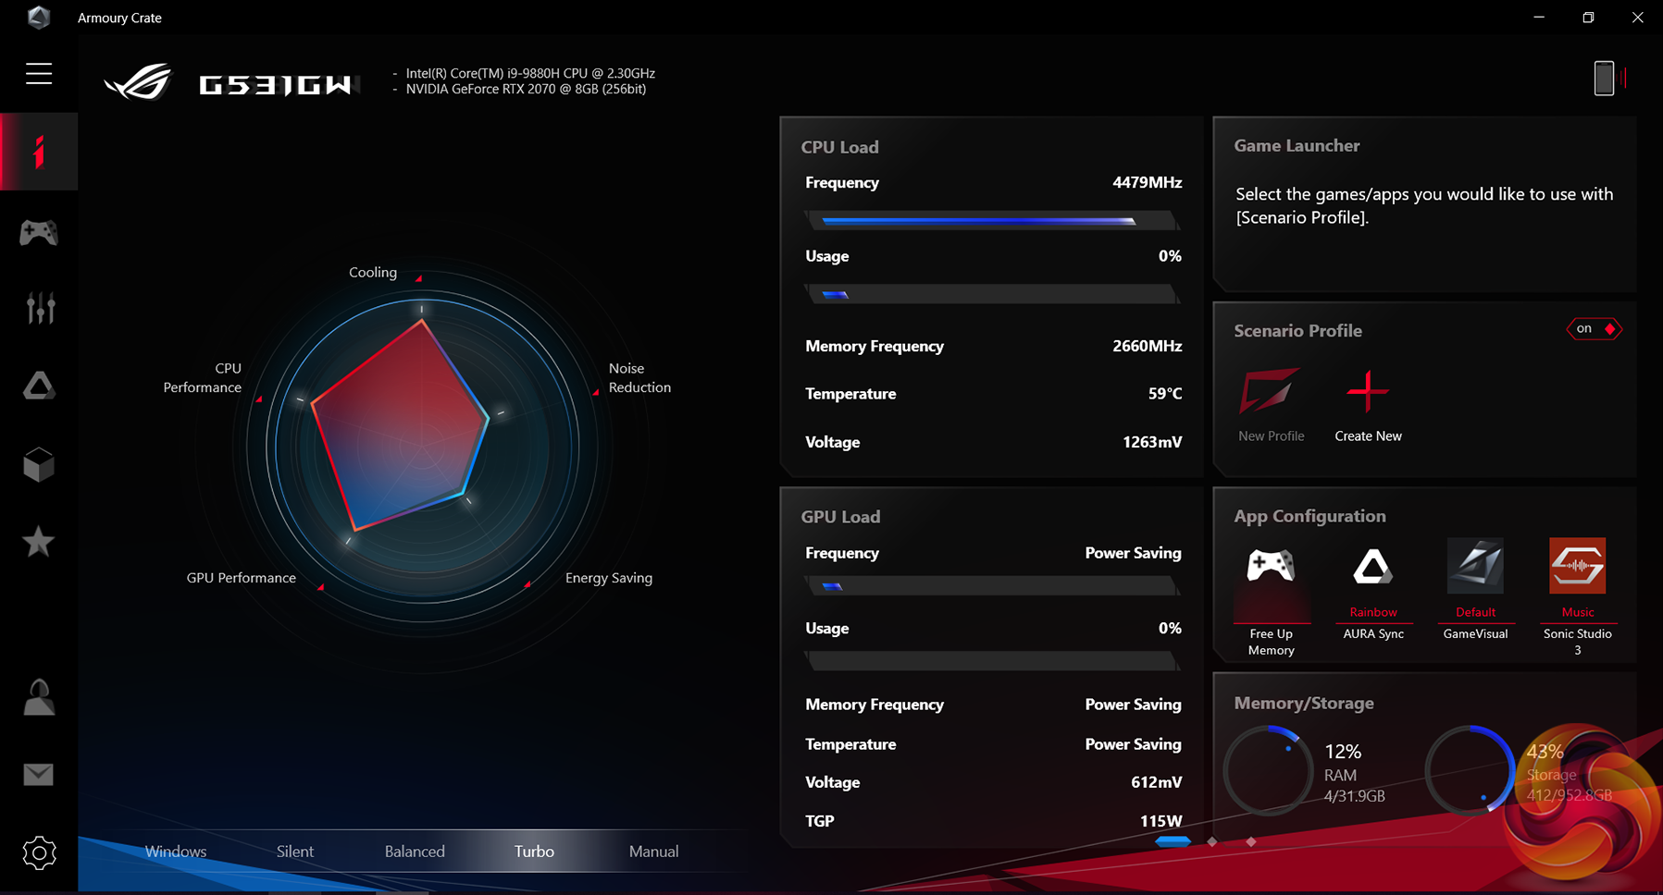The image size is (1663, 895).
Task: Click the CPU Usage bar
Action: coord(992,295)
